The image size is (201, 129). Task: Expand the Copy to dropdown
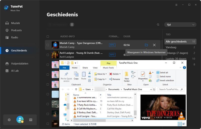[x=106, y=79]
